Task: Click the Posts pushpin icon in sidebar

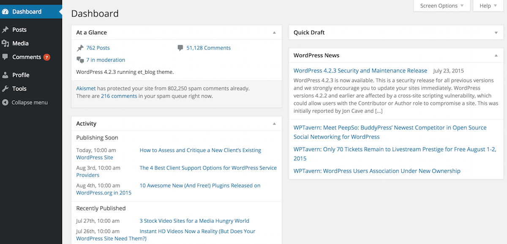Action: 5,30
